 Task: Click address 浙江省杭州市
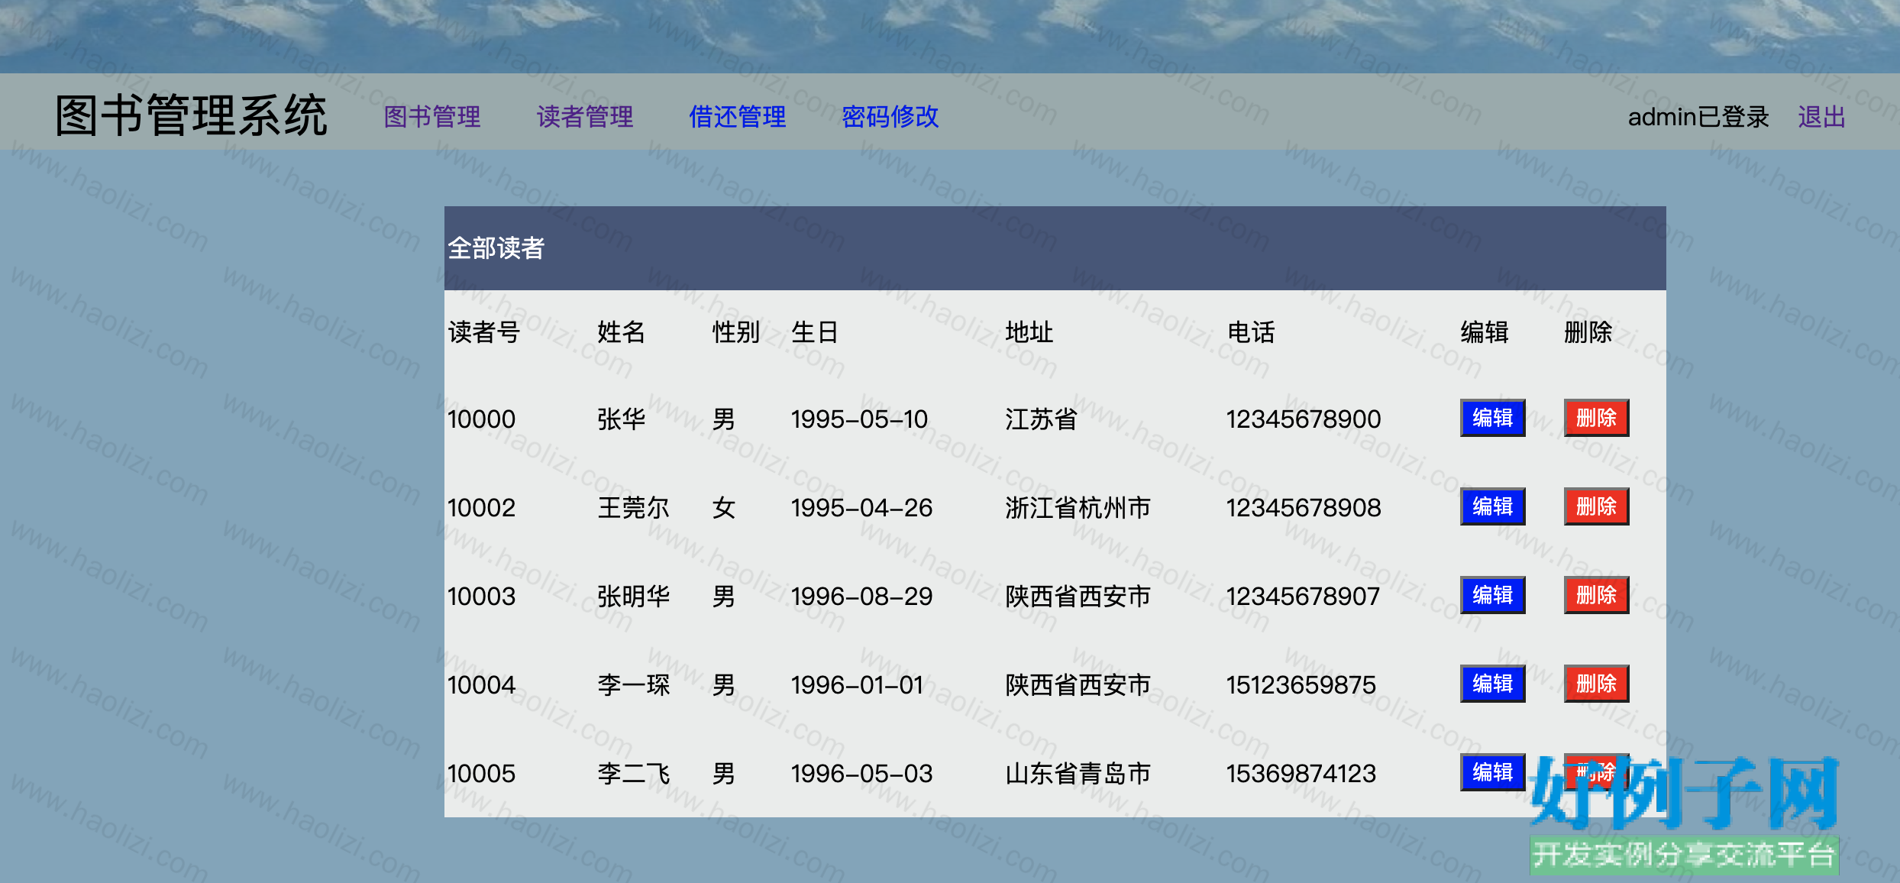point(1078,508)
